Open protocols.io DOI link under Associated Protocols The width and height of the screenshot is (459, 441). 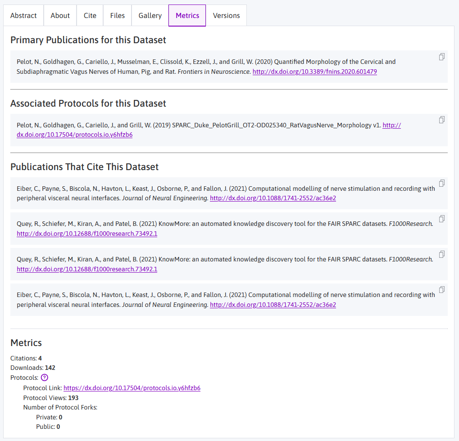(74, 135)
